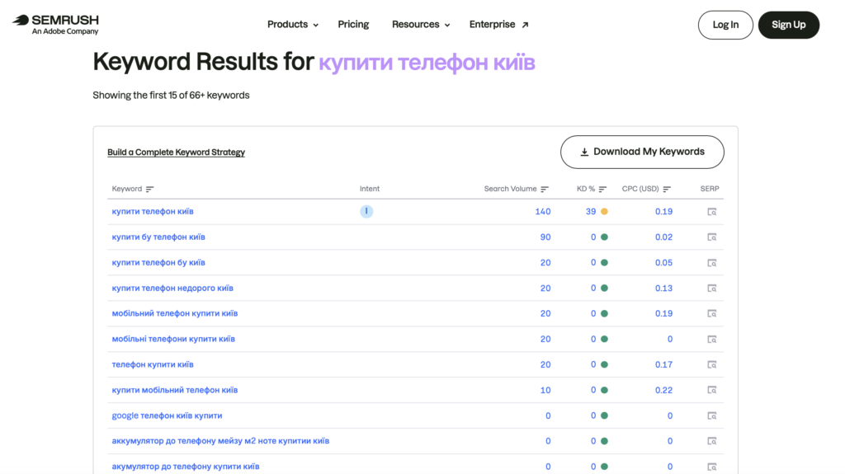Image resolution: width=845 pixels, height=474 pixels.
Task: Click CPC value 0.13
Action: point(664,289)
